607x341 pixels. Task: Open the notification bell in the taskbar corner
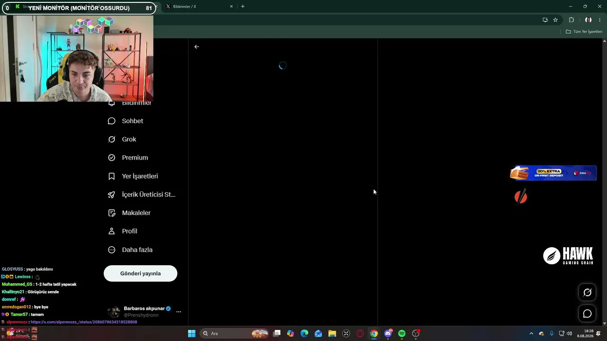point(598,333)
